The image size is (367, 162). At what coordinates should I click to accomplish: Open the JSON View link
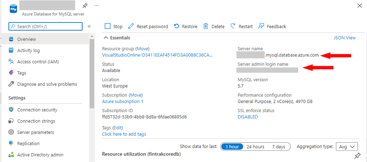344,38
